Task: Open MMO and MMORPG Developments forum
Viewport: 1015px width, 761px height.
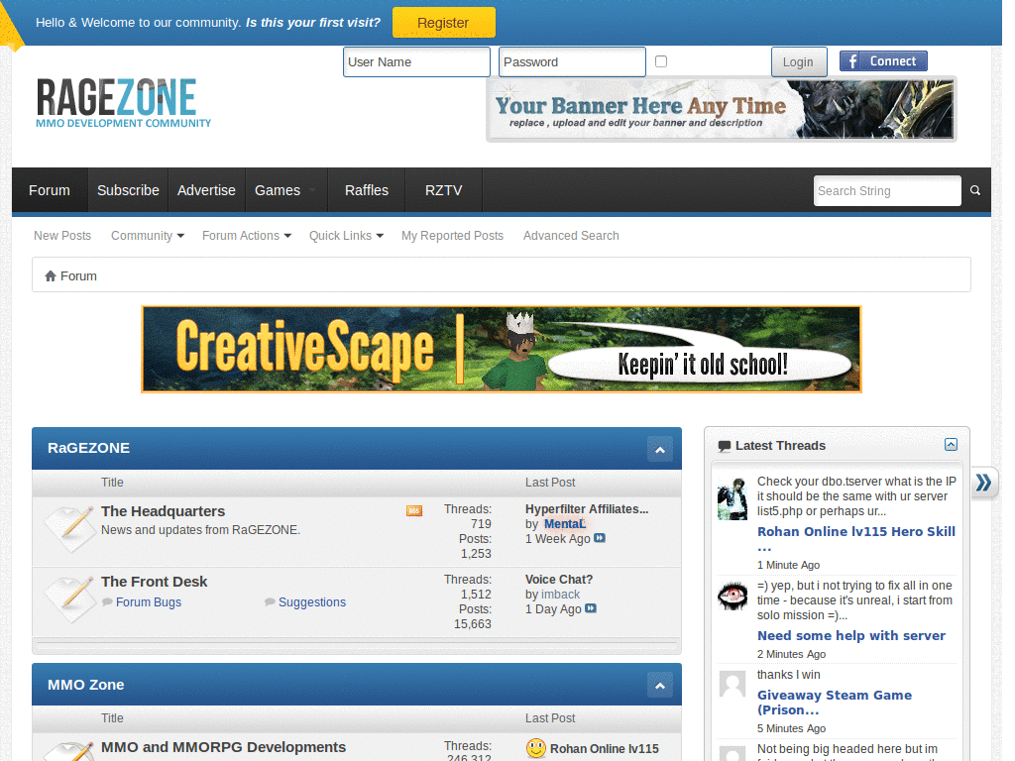Action: pyautogui.click(x=223, y=747)
